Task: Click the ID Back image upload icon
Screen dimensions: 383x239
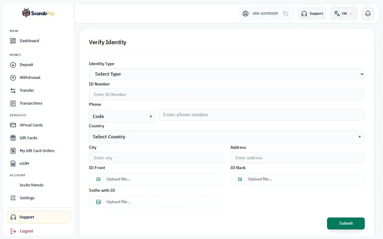Action: (240, 179)
